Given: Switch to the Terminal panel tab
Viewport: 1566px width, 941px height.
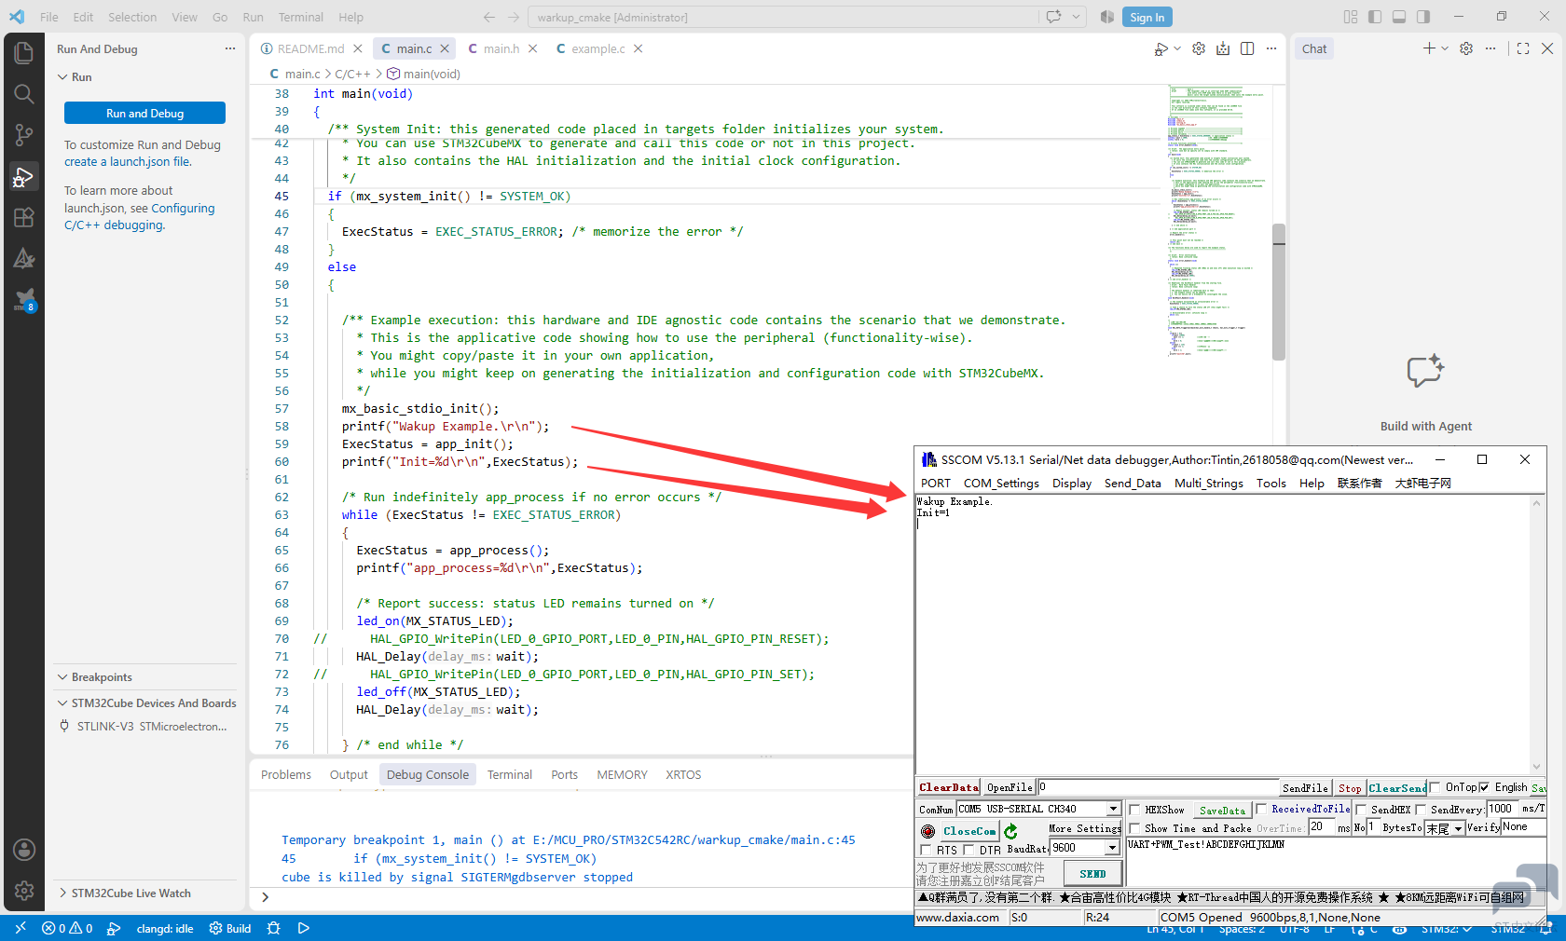Looking at the screenshot, I should click(x=510, y=774).
